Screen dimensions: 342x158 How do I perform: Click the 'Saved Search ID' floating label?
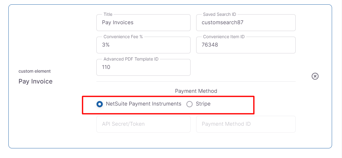point(220,14)
